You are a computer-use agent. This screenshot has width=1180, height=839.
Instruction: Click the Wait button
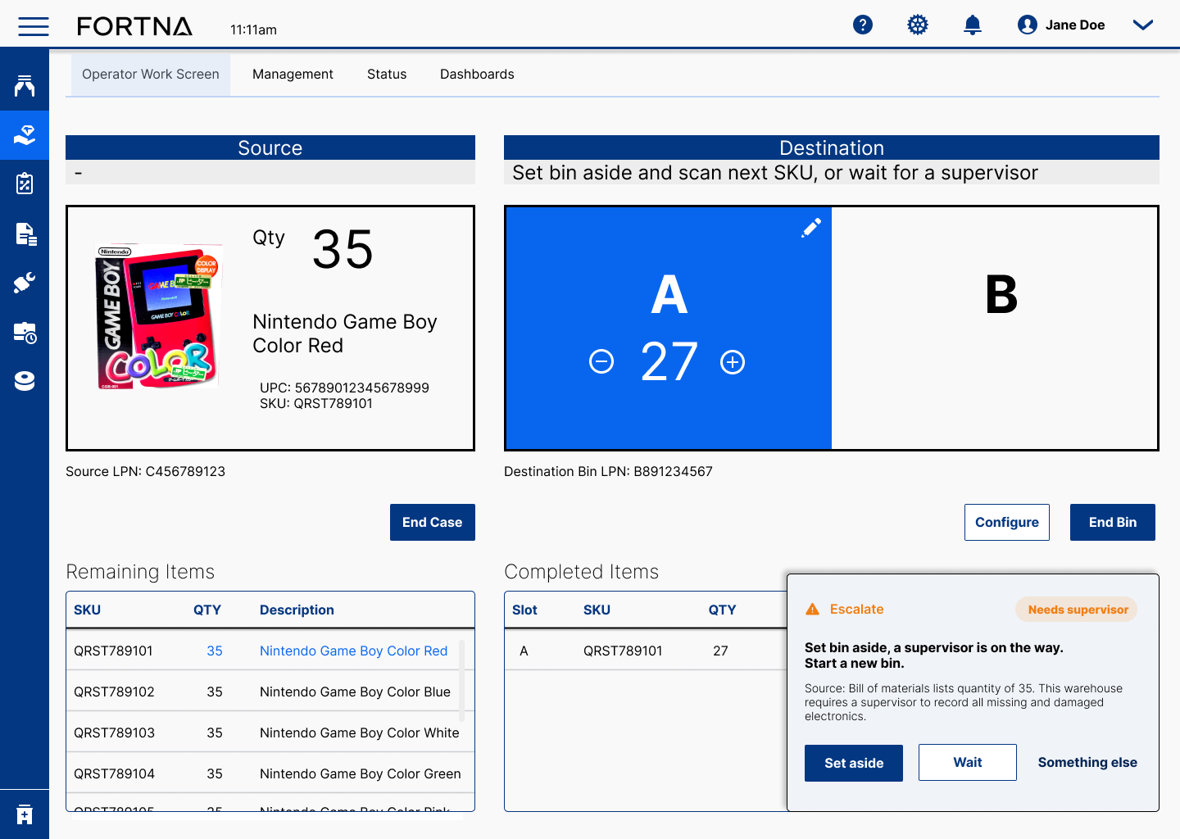click(x=968, y=763)
